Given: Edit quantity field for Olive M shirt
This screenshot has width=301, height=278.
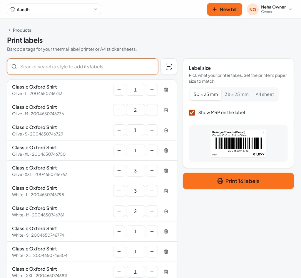Looking at the screenshot, I should coord(135,110).
